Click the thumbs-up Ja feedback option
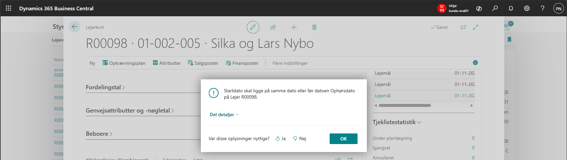 (x=281, y=139)
